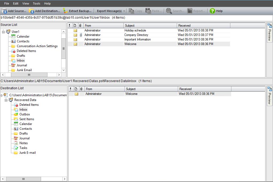Image resolution: width=273 pixels, height=182 pixels.
Task: Click destination tree scroll right arrow
Action: [65, 179]
